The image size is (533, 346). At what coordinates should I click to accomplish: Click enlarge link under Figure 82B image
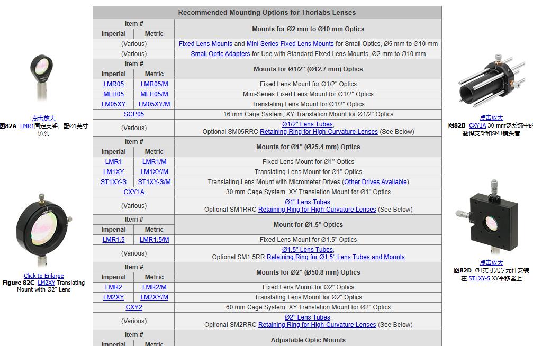pos(491,117)
